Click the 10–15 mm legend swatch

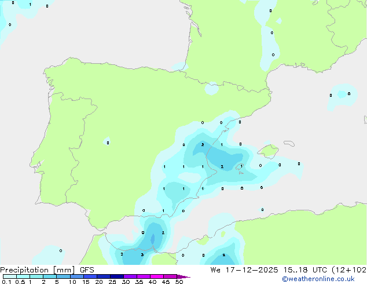[x=77, y=276]
